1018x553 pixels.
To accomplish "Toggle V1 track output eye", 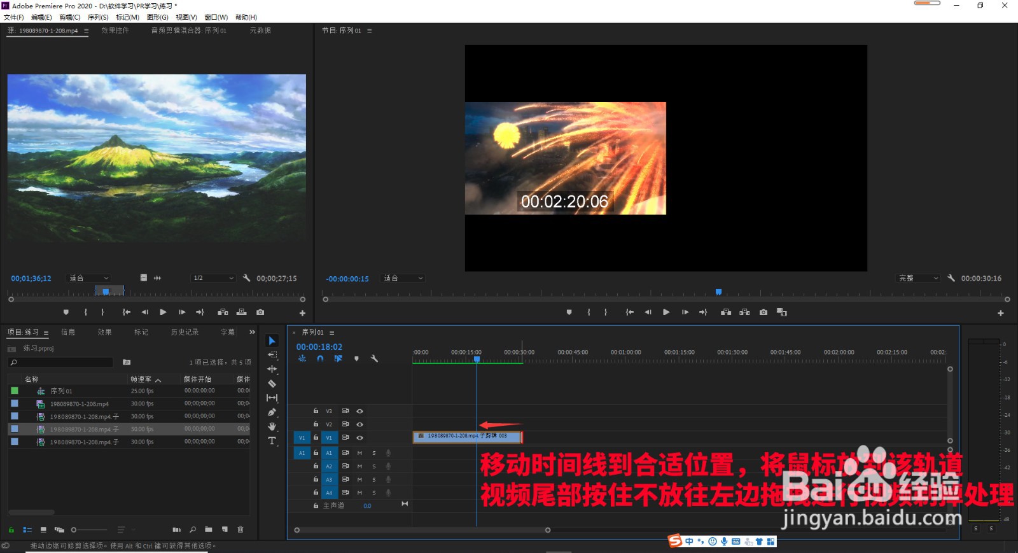I will pyautogui.click(x=359, y=438).
